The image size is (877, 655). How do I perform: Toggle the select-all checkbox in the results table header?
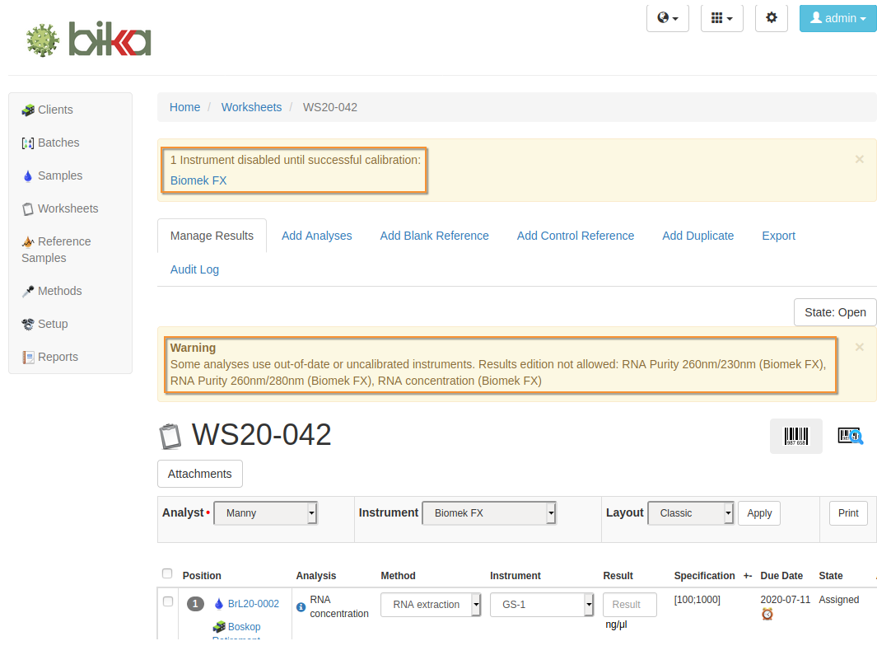(167, 573)
